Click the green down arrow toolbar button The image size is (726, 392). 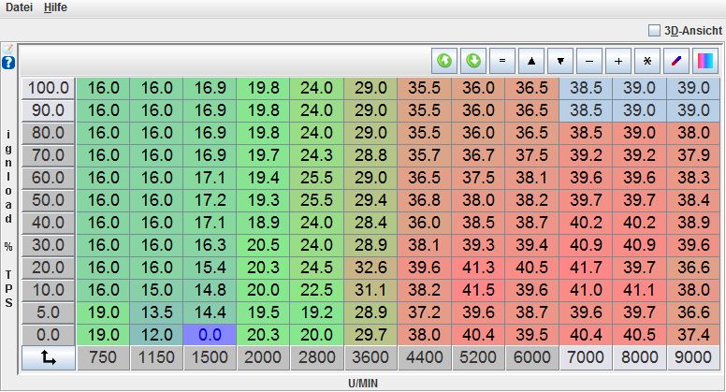[473, 61]
